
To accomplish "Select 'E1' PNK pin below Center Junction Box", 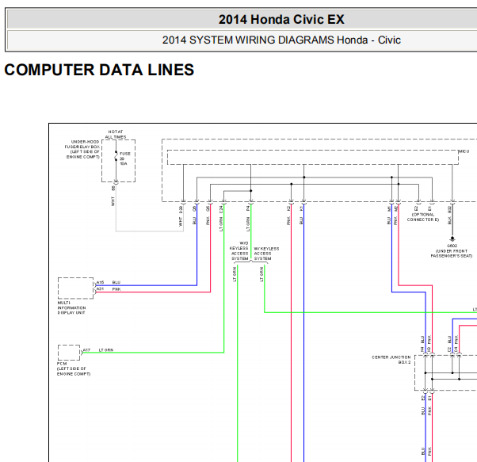I will click(x=429, y=398).
